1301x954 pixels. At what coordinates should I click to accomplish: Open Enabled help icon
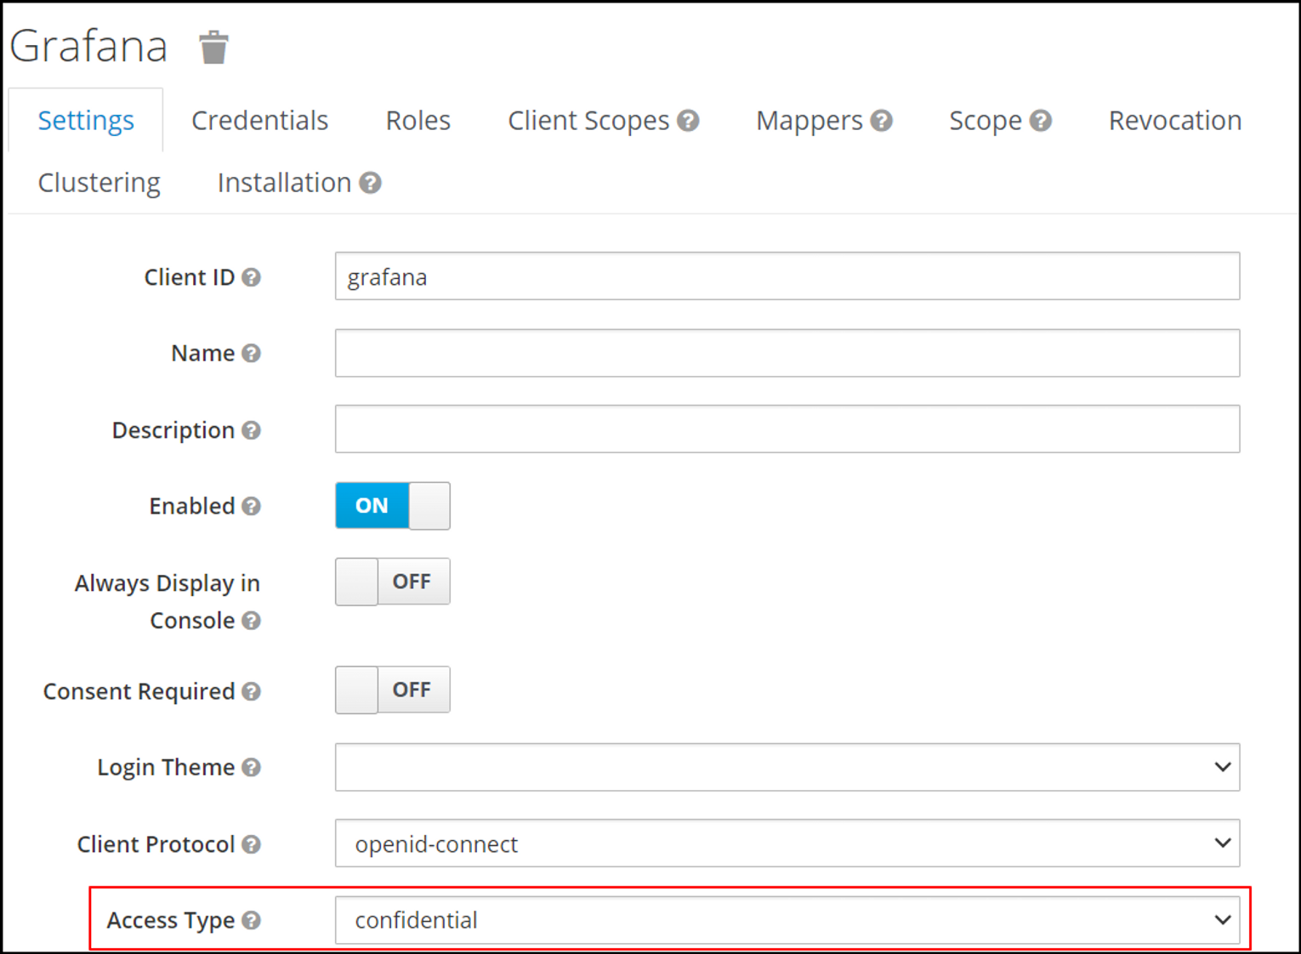point(251,506)
